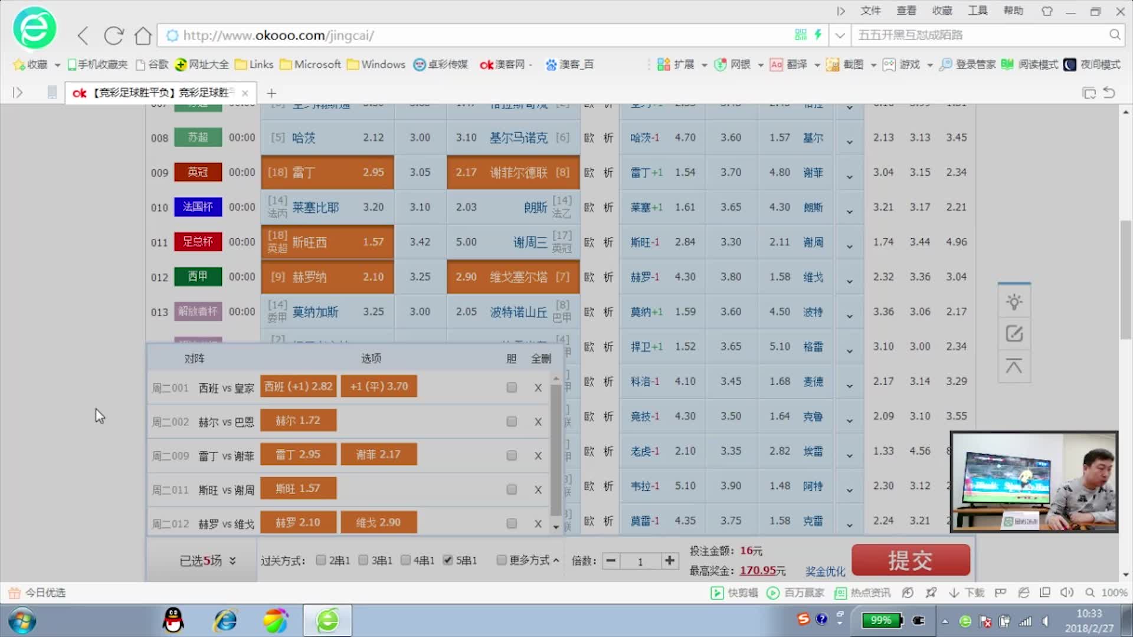Click the lightbulb icon in side panel
This screenshot has width=1133, height=637.
1014,302
